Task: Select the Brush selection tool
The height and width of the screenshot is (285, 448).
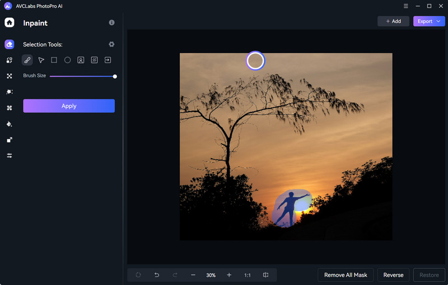Action: pos(27,60)
